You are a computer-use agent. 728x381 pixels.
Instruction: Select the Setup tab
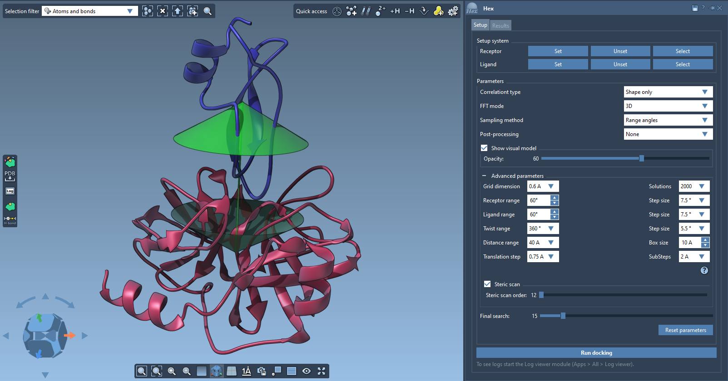(480, 25)
